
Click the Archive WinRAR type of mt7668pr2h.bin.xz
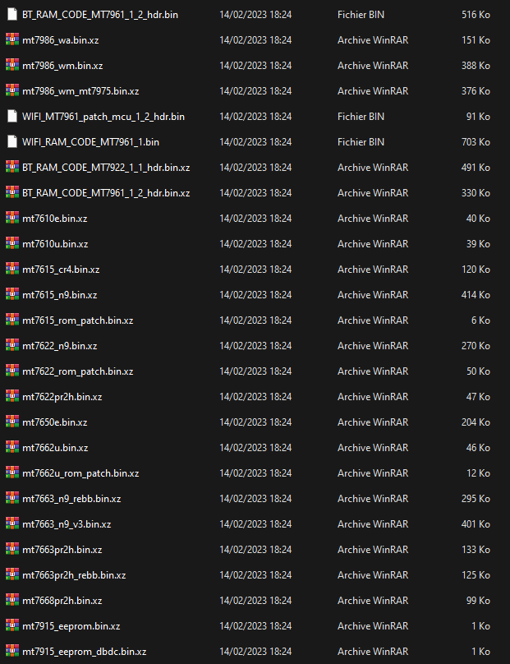point(372,601)
